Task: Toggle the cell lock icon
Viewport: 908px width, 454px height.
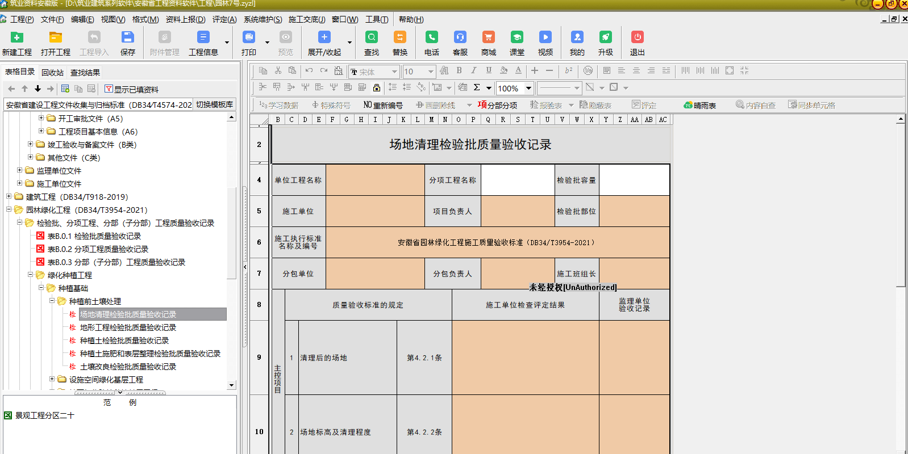Action: coord(376,87)
